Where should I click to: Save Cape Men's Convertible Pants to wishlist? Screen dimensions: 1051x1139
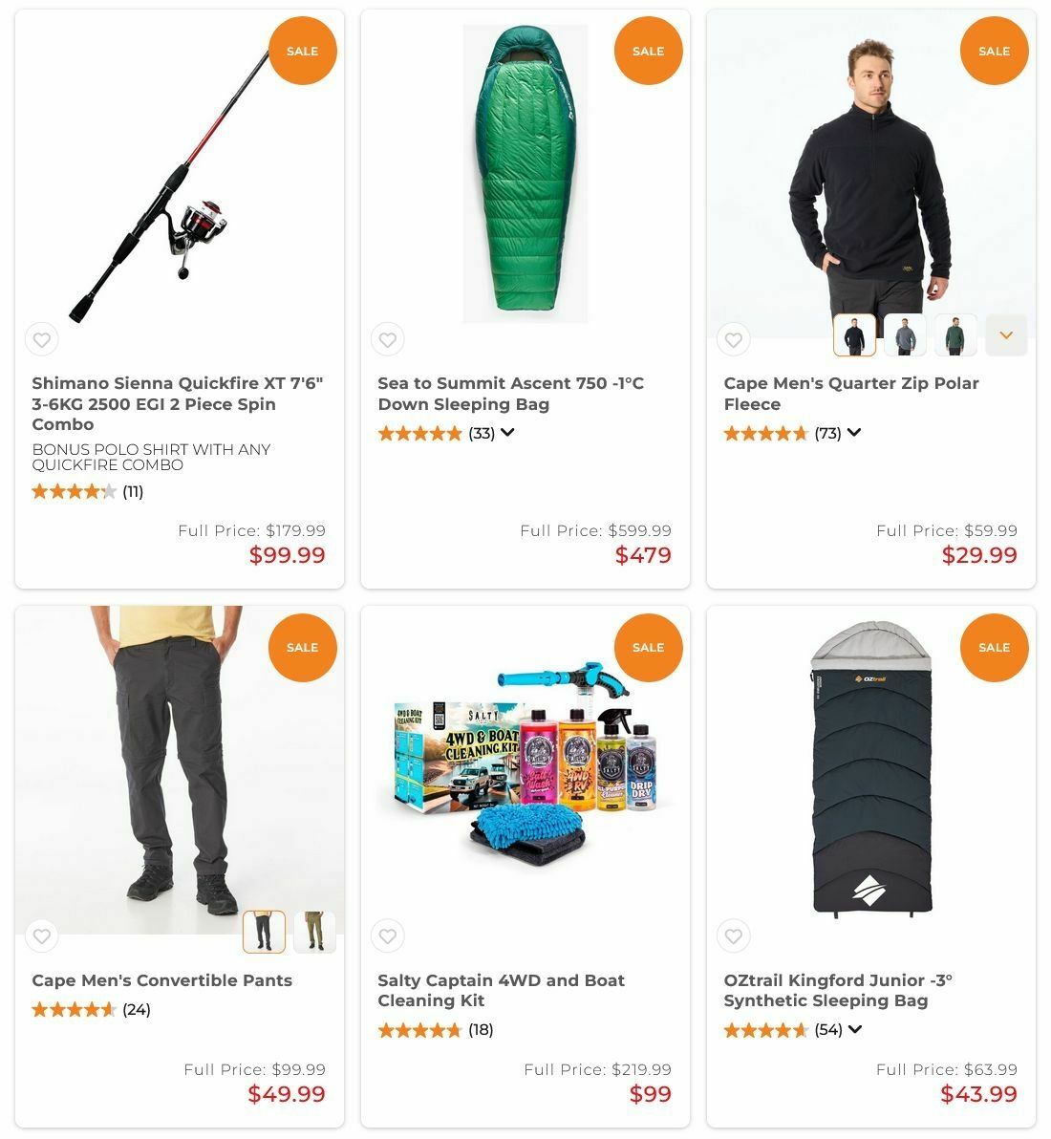point(42,935)
